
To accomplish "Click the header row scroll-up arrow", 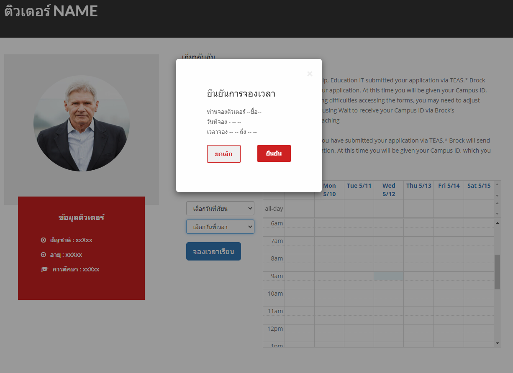I will (x=497, y=184).
